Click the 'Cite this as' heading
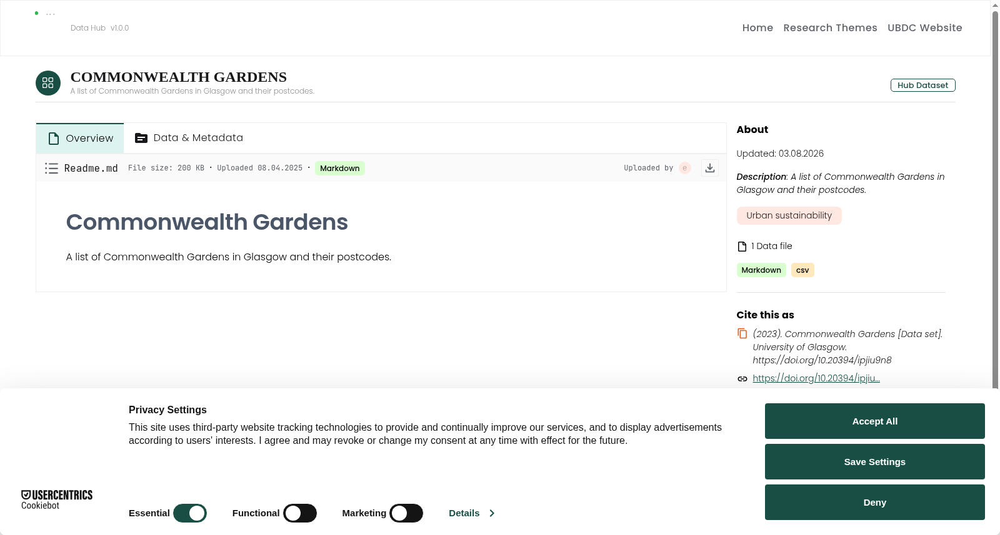Image resolution: width=1000 pixels, height=535 pixels. (x=766, y=315)
